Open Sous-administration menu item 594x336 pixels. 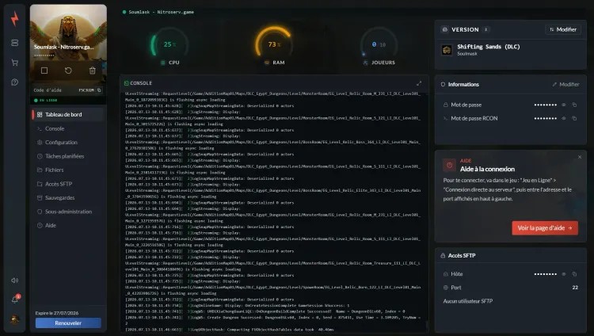click(x=68, y=212)
